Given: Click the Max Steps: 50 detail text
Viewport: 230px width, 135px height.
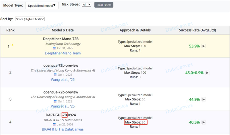Looking at the screenshot, I should pos(135,99).
